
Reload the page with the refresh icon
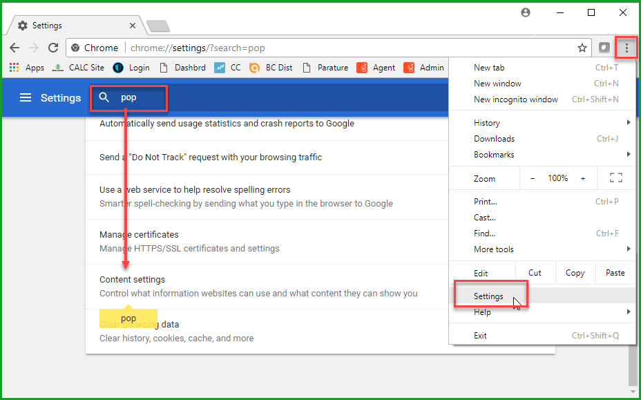coord(53,48)
